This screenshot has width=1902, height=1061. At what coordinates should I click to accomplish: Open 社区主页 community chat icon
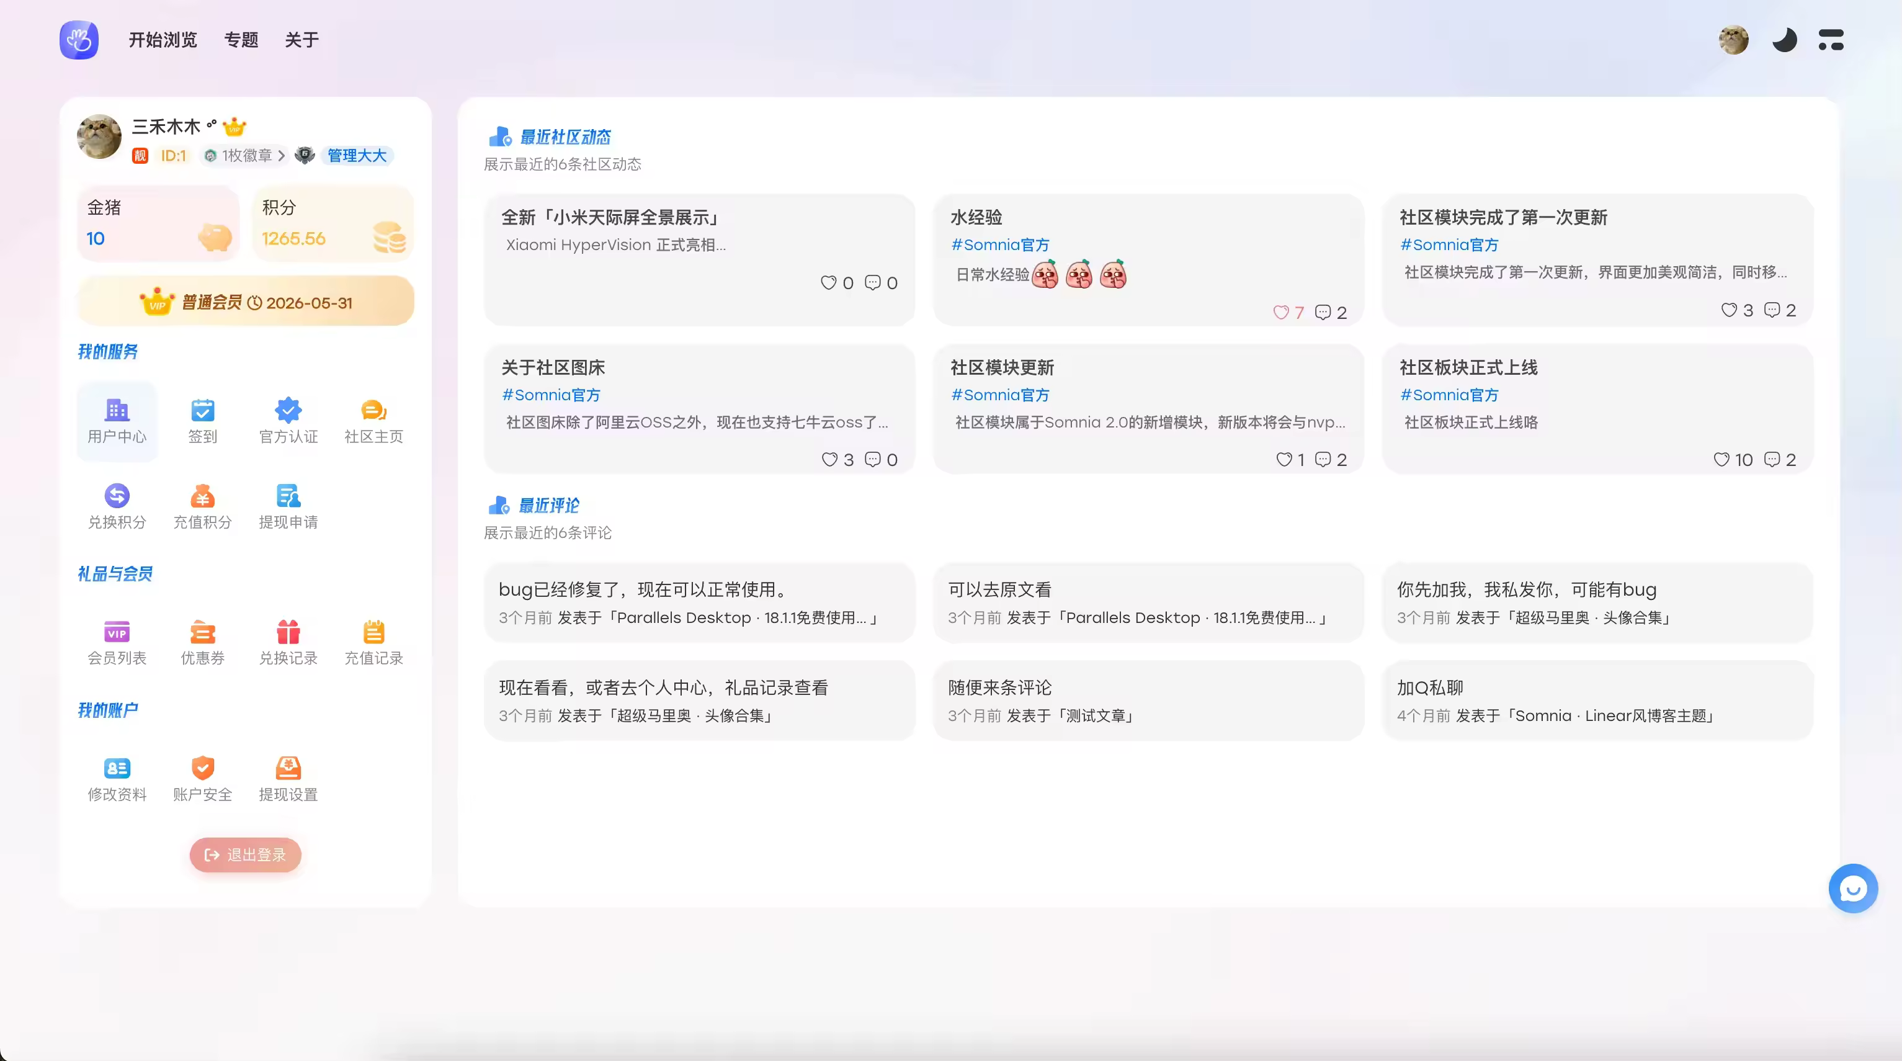373,411
